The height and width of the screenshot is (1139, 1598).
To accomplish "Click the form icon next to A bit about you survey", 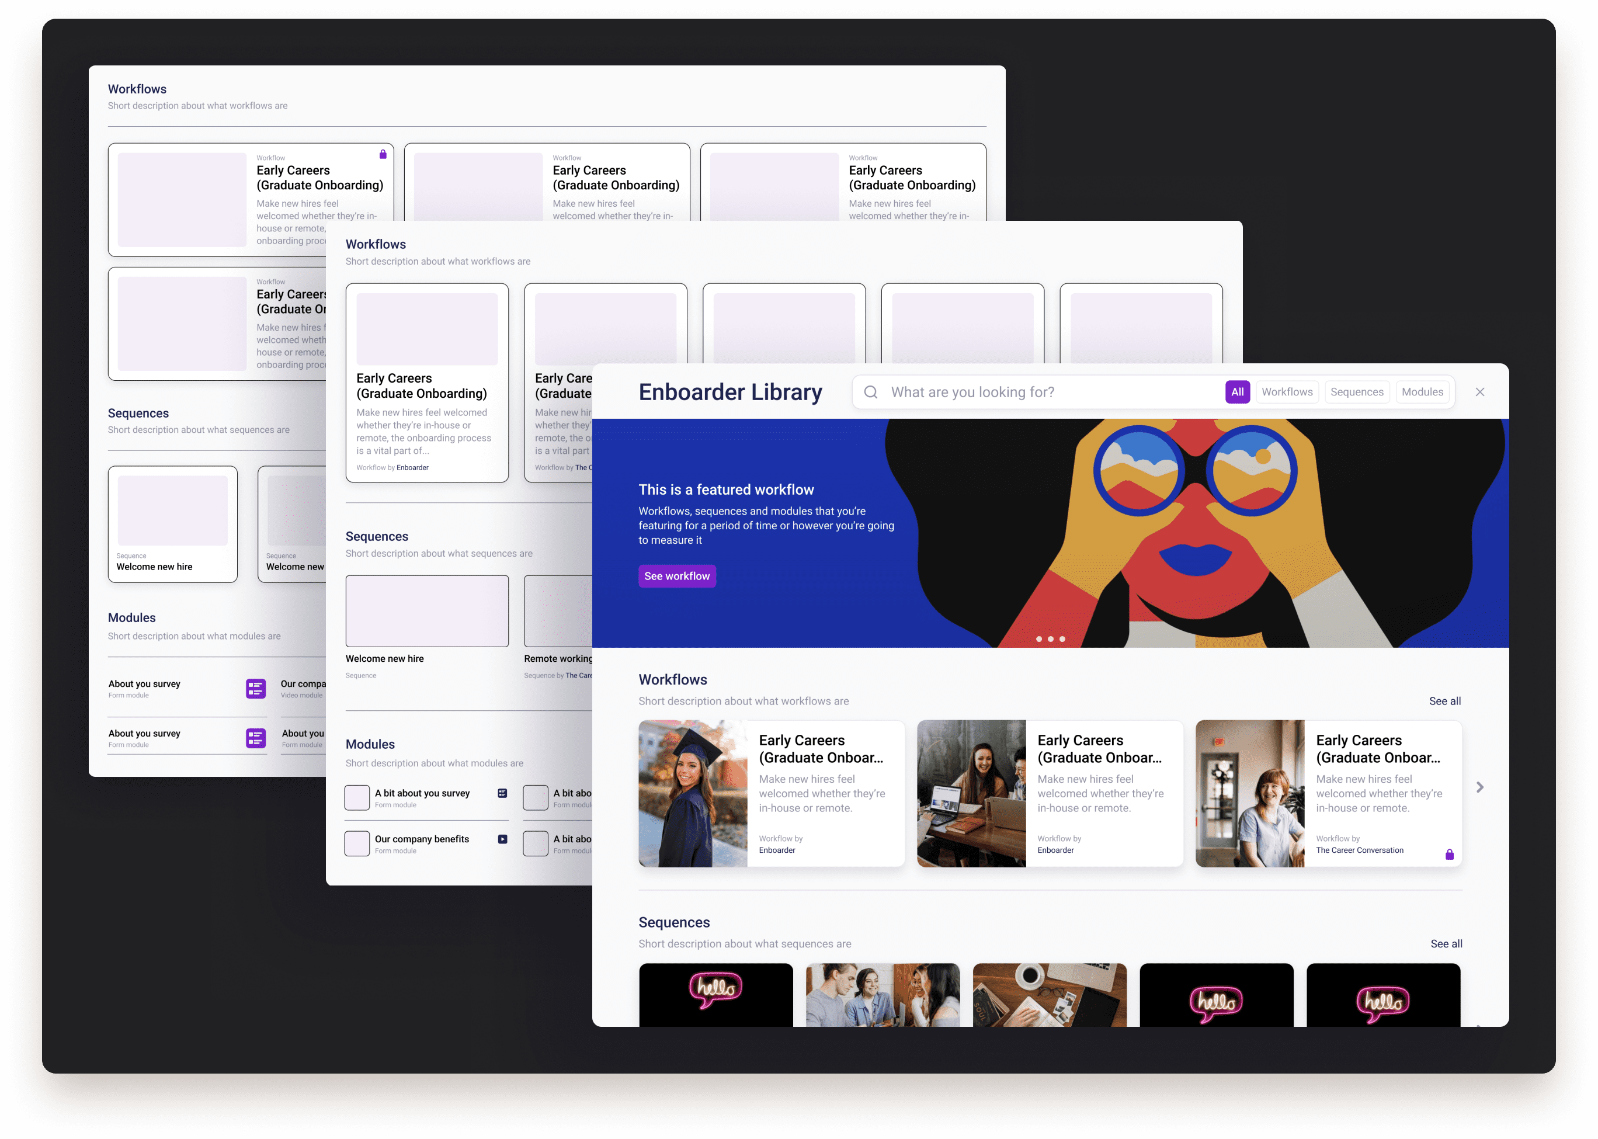I will coord(502,793).
